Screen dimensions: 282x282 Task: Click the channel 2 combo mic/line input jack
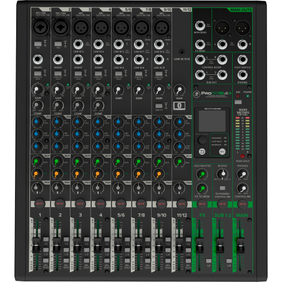point(61,27)
